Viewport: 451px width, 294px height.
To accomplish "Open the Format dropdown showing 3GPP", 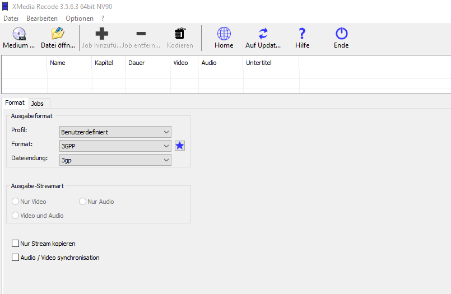I will coord(115,146).
